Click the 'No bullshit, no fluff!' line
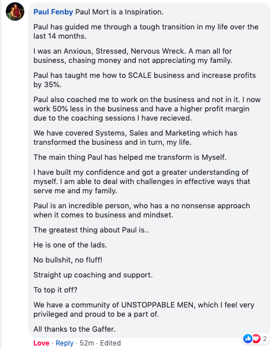 pos(68,260)
